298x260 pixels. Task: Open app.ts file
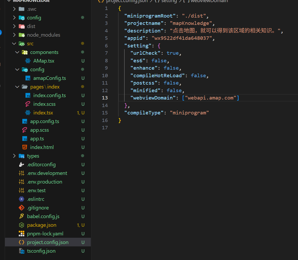pos(37,139)
